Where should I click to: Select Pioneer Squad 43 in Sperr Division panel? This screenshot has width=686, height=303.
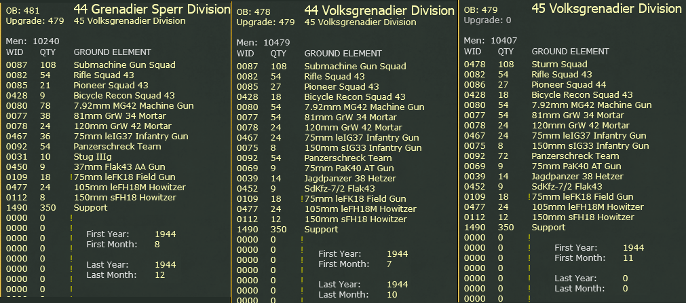[x=111, y=86]
